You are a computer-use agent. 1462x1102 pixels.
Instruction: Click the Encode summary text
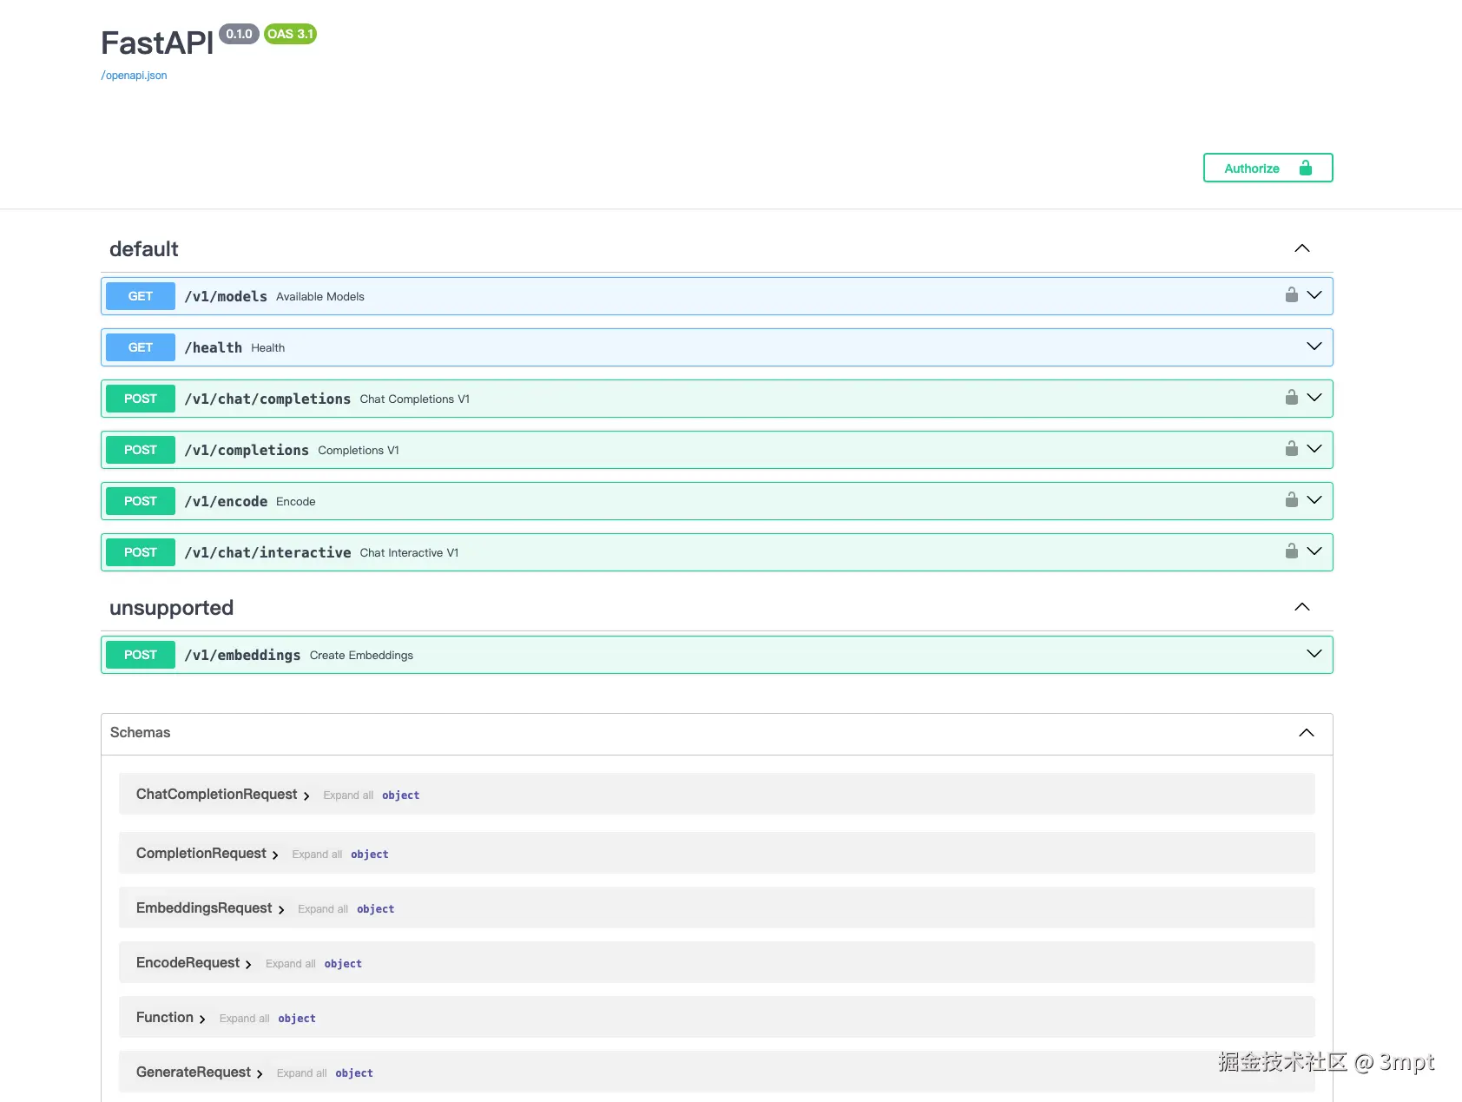tap(296, 502)
